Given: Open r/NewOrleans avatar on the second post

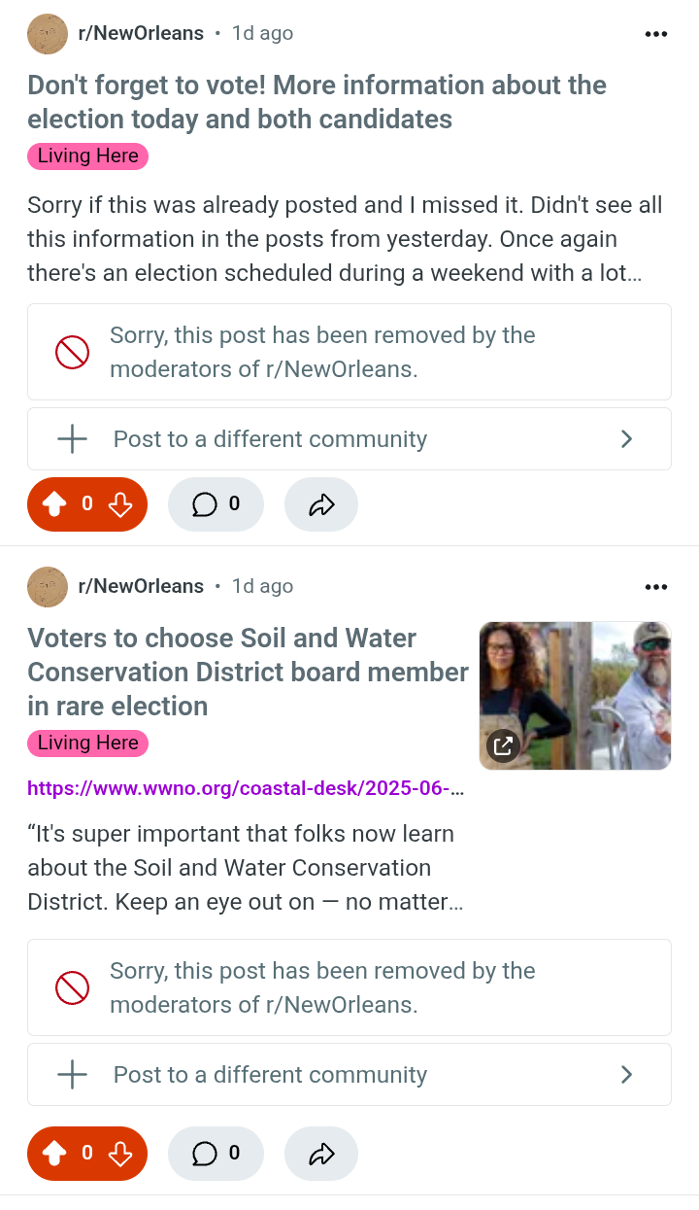Looking at the screenshot, I should pyautogui.click(x=48, y=587).
